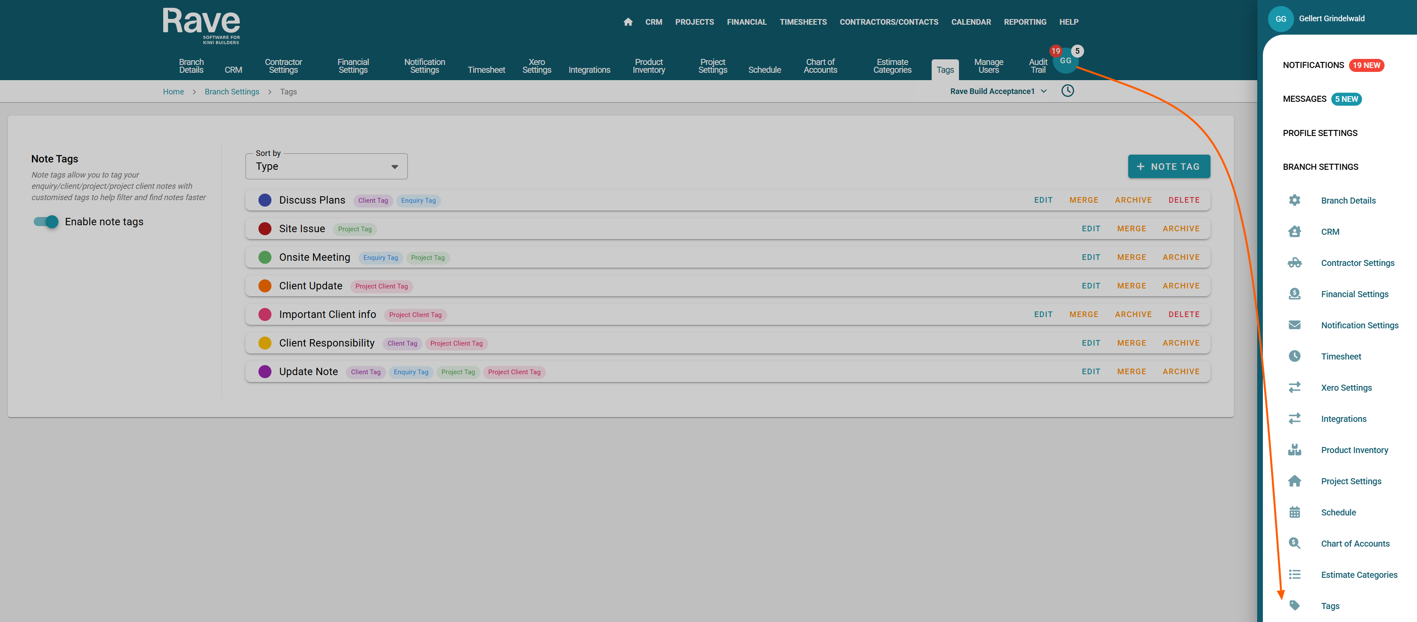The width and height of the screenshot is (1417, 622).
Task: Click the calendar icon beside Schedule
Action: coord(1294,512)
